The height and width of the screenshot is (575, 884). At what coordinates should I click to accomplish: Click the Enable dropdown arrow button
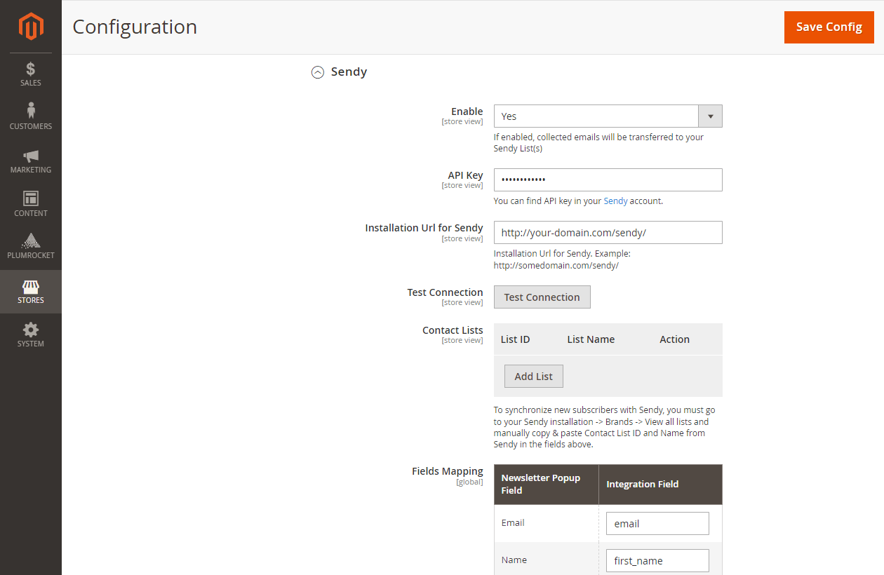click(710, 116)
